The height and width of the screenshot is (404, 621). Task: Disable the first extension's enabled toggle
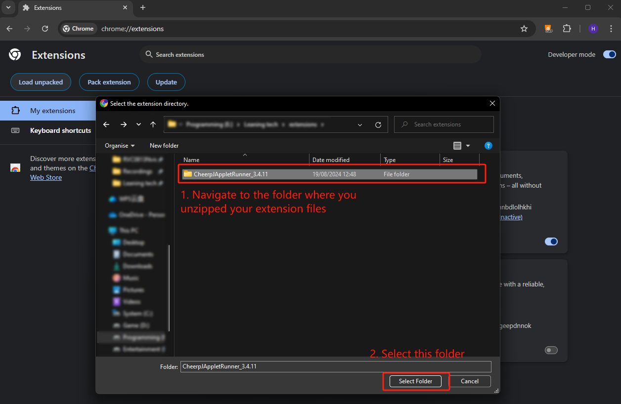(x=551, y=242)
